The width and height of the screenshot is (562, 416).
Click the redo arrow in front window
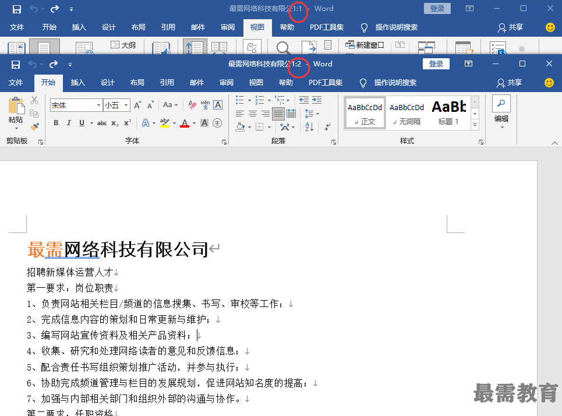pyautogui.click(x=54, y=64)
